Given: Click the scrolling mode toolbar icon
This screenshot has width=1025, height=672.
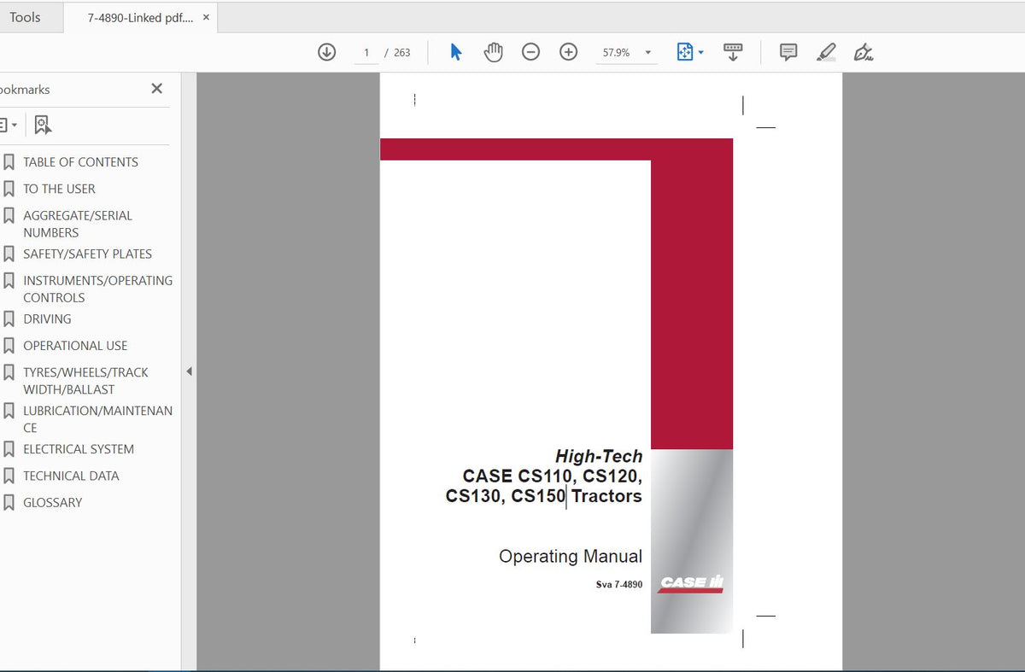Looking at the screenshot, I should pos(733,52).
